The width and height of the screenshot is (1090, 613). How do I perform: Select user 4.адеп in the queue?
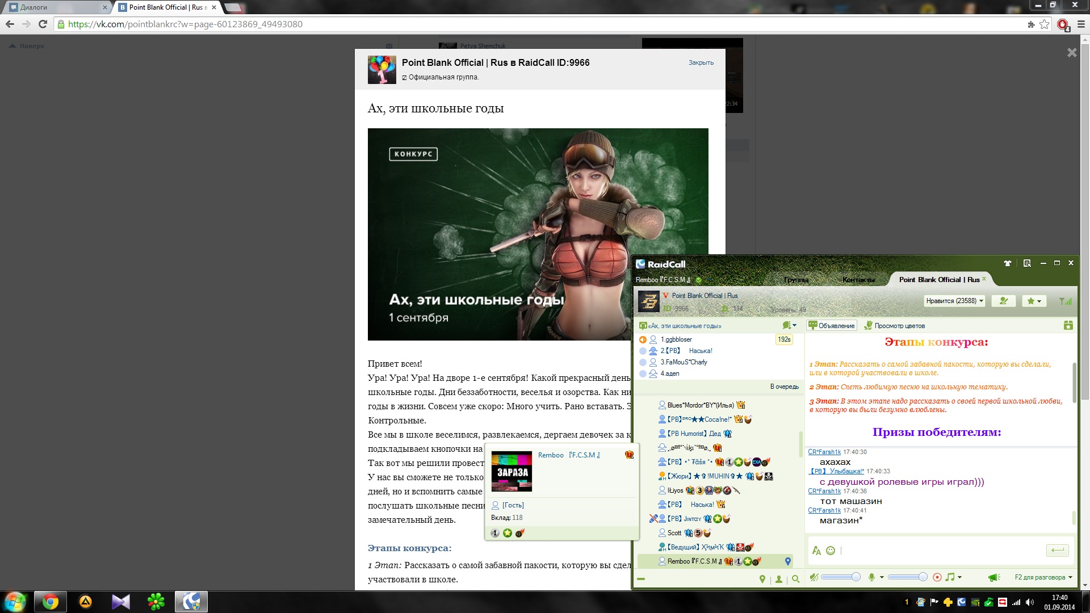670,373
